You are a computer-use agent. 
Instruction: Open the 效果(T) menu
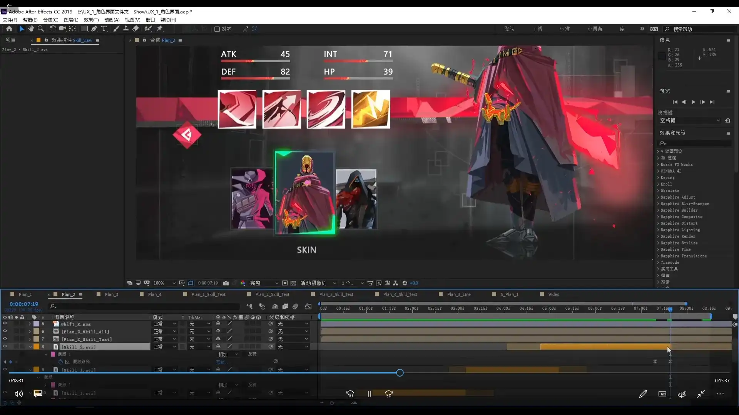pos(91,20)
